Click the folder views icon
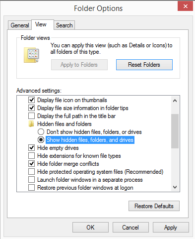 31,55
